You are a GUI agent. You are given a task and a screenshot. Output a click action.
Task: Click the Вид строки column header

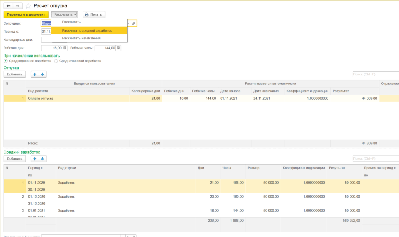pyautogui.click(x=126, y=168)
